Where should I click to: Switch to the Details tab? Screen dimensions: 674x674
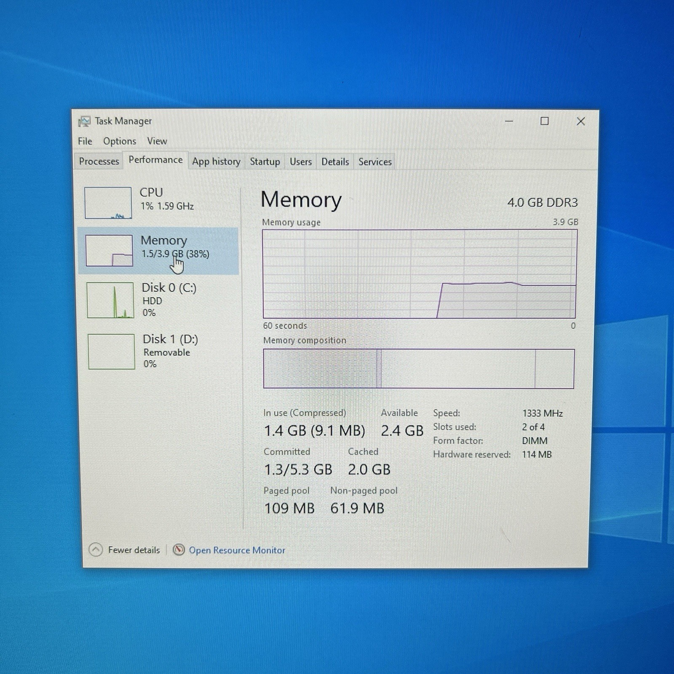[335, 162]
